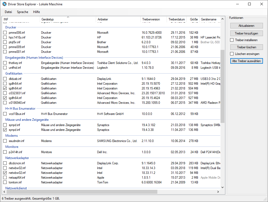This screenshot has width=268, height=202.
Task: Sort drivers by the Größe column
Action: pyautogui.click(x=193, y=19)
